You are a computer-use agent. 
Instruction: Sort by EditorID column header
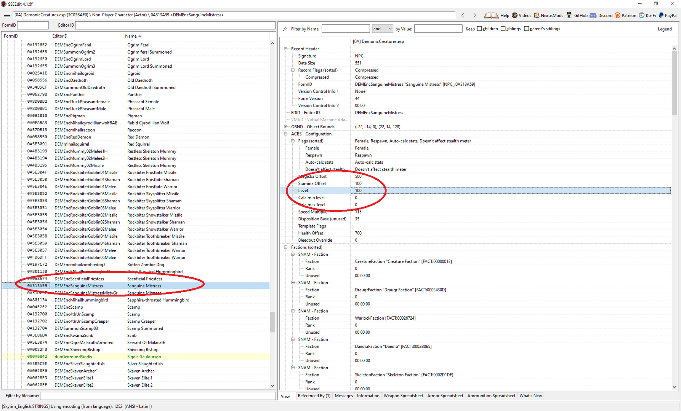pos(86,36)
